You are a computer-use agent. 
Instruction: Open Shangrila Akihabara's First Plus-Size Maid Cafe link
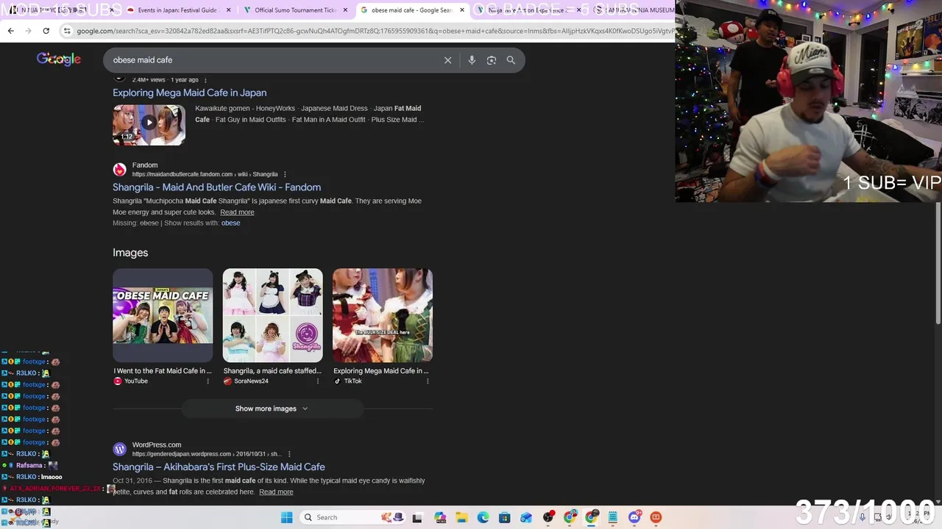pyautogui.click(x=219, y=467)
